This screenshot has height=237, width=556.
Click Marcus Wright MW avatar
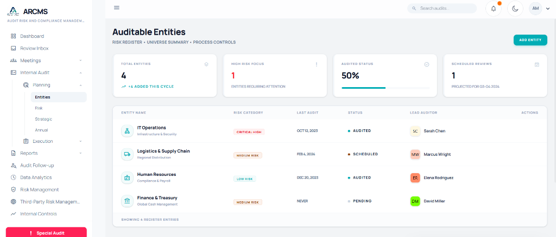click(x=415, y=154)
